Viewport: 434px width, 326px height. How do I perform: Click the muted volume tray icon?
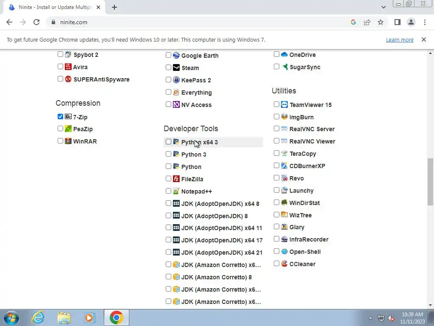point(391,318)
